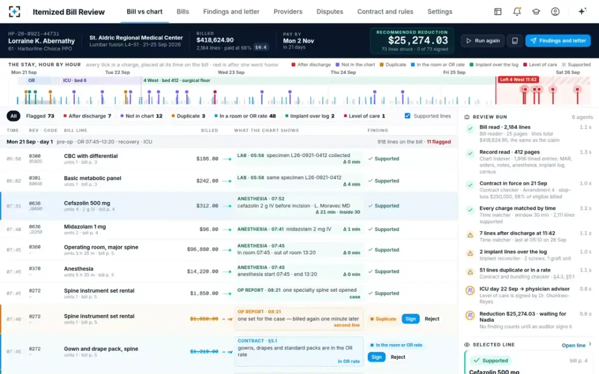Click the chevron next to Open line
This screenshot has width=599, height=374.
click(x=590, y=345)
